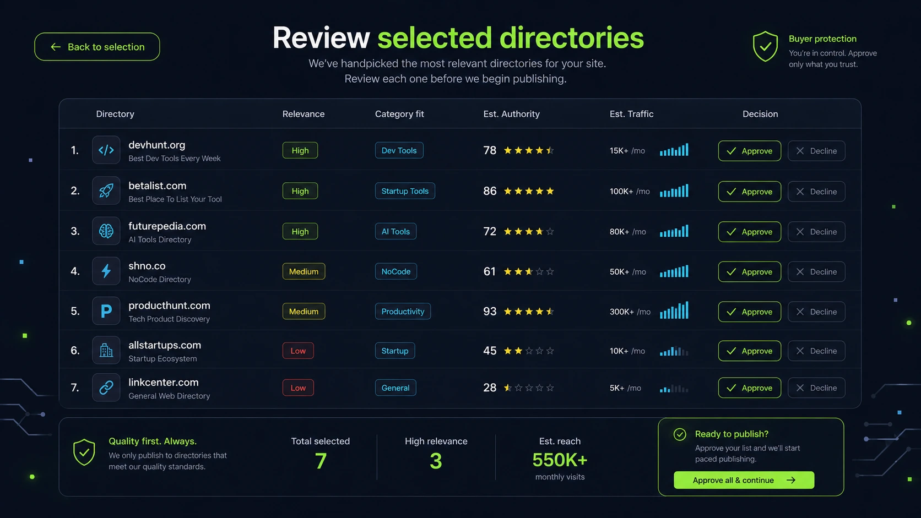
Task: Click the 300K+ /mo traffic value
Action: (x=630, y=312)
